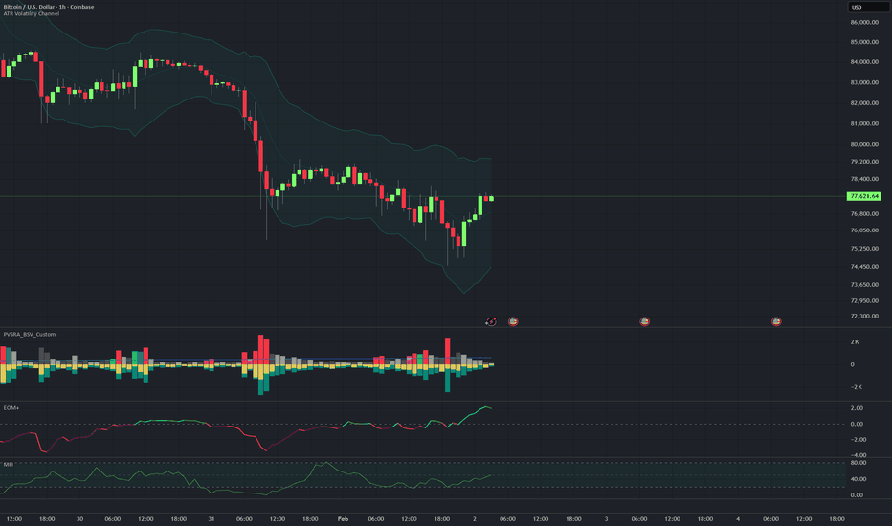Open the US flag event marker near Feb 3 06:00

click(644, 322)
